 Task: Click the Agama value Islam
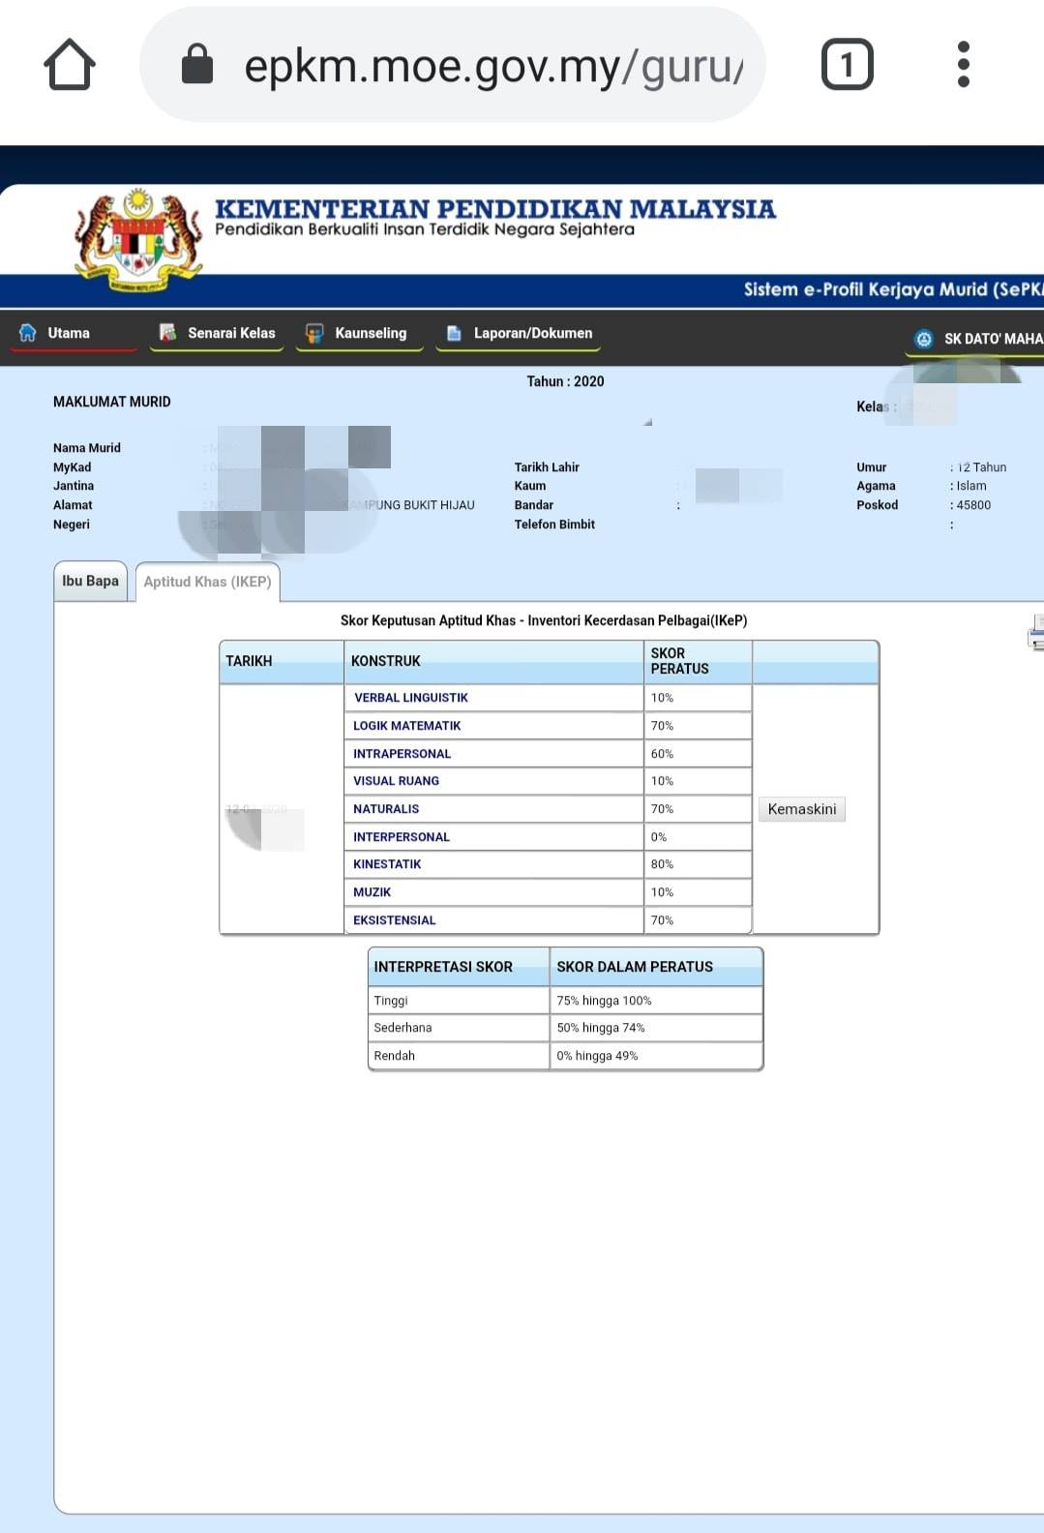click(971, 486)
